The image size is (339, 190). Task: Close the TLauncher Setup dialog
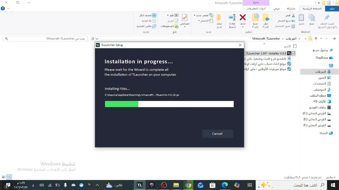point(240,45)
